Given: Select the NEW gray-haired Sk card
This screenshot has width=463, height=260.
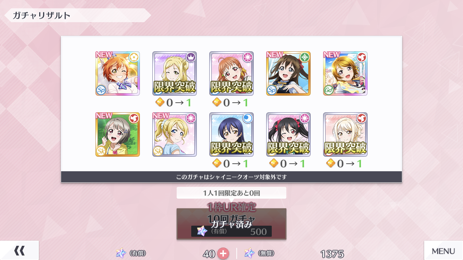Looking at the screenshot, I should coord(118,135).
